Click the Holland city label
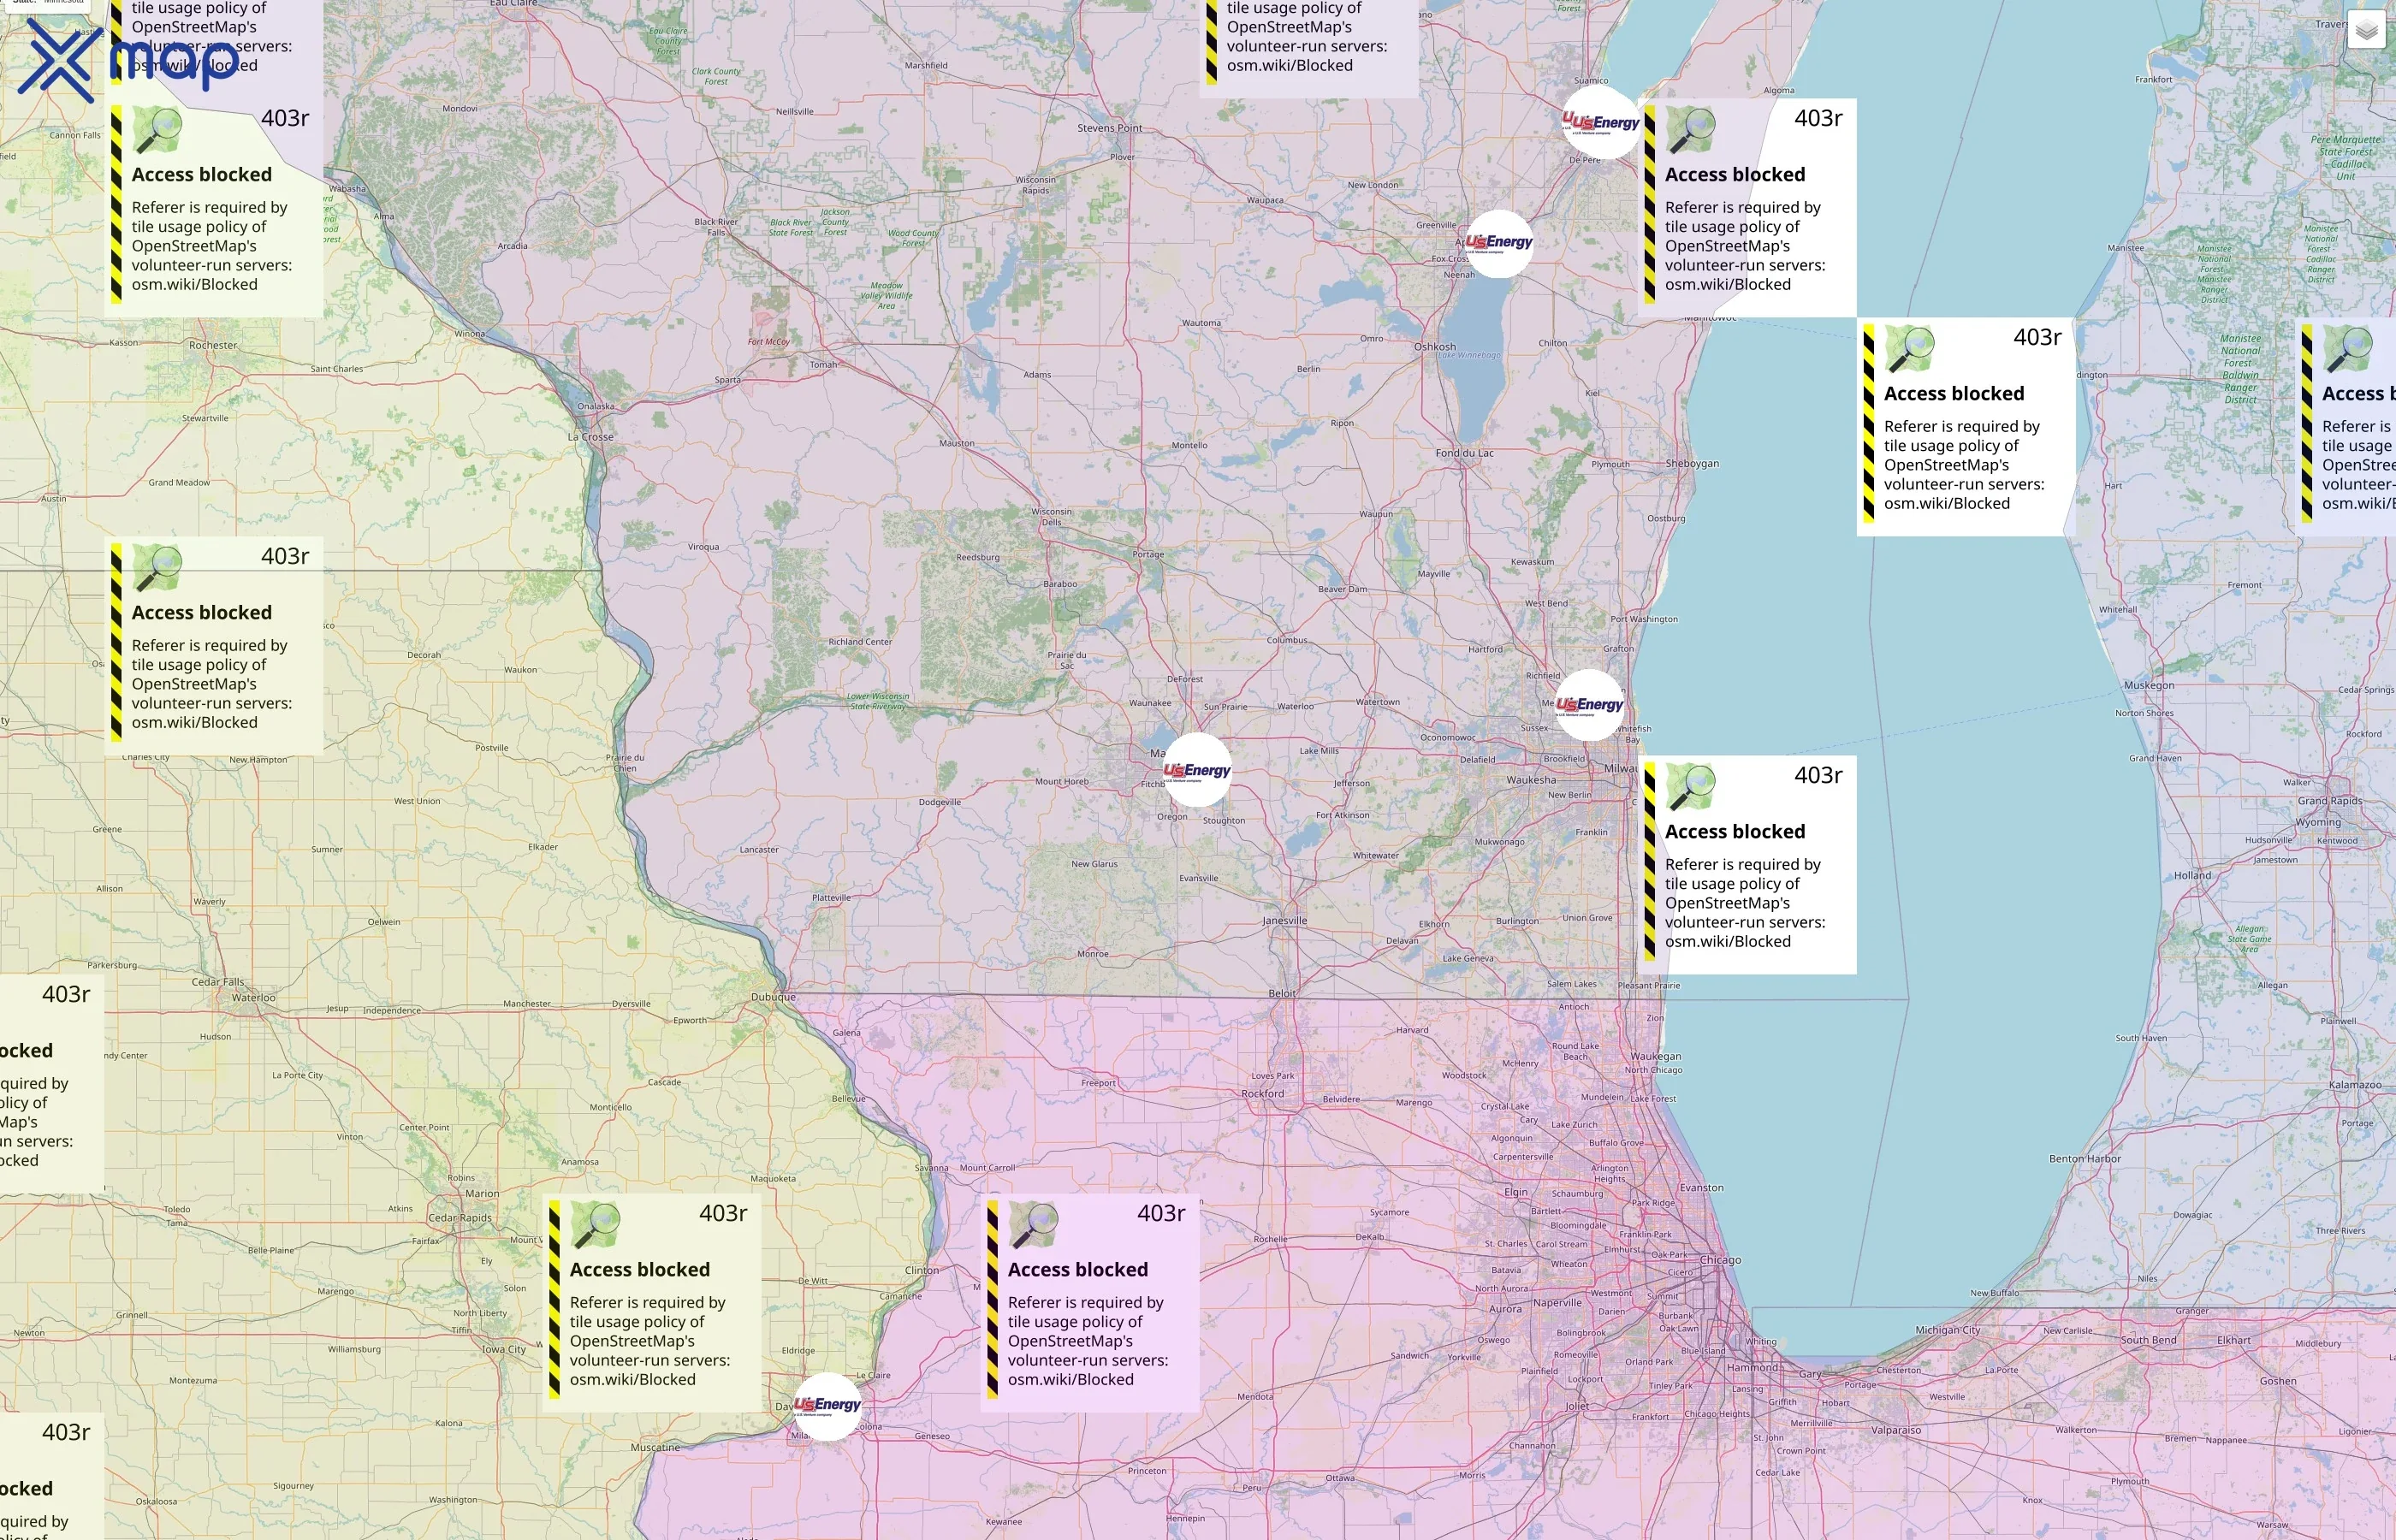 point(2192,876)
